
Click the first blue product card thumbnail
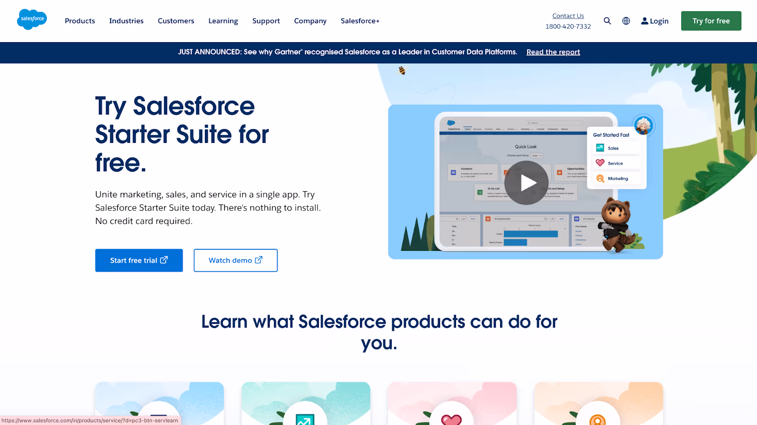click(159, 404)
